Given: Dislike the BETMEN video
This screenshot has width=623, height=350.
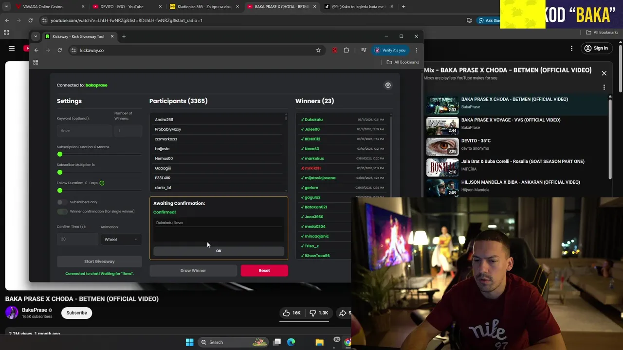Looking at the screenshot, I should [x=319, y=313].
